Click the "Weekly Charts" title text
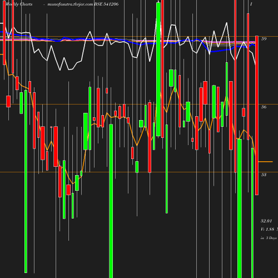This screenshot has width=278, height=278. pos(19,4)
